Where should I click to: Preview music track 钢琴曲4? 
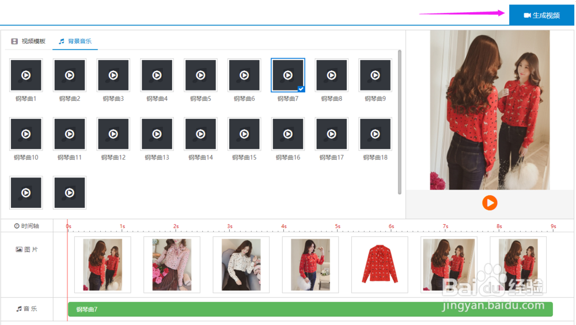pos(157,75)
